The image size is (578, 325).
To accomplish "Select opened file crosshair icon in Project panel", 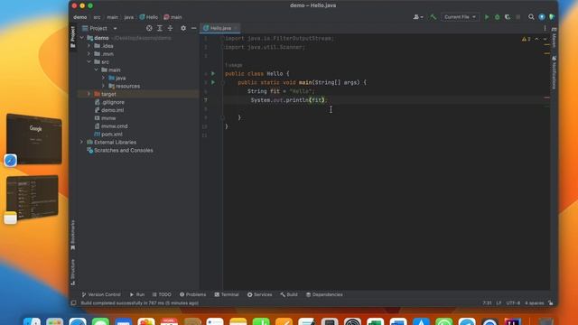I will [x=149, y=28].
